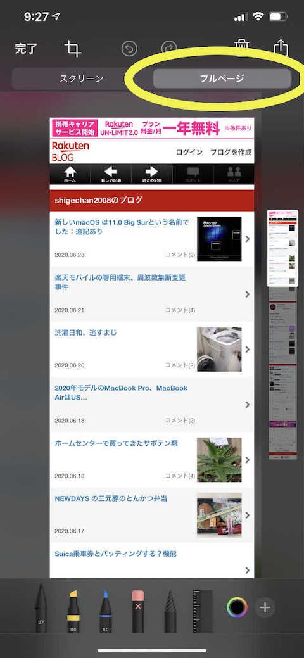The height and width of the screenshot is (658, 304).
Task: Tap the undo arrow icon
Action: tap(129, 49)
